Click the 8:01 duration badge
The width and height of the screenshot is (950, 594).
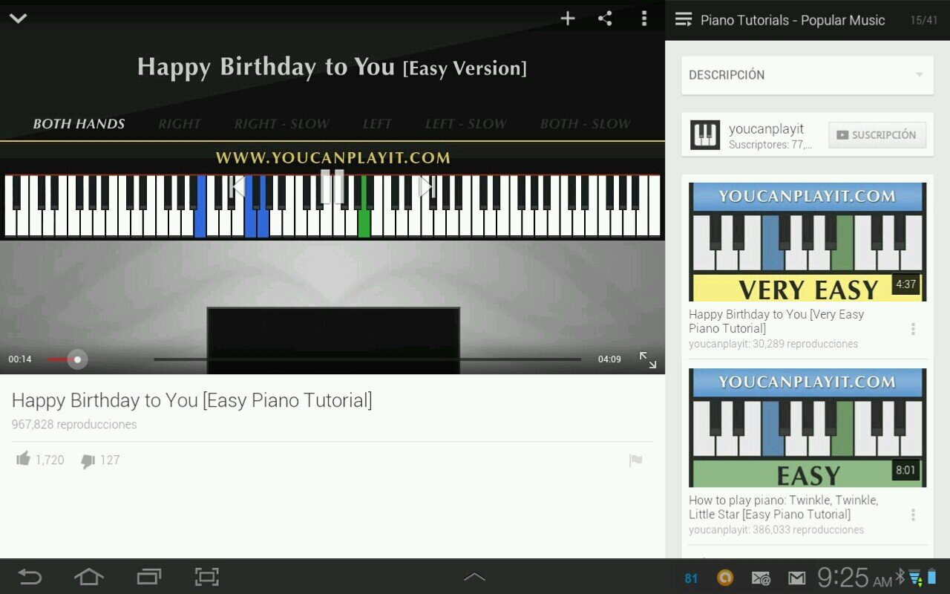tap(905, 470)
